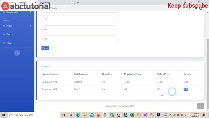Switch to the Settings browser tab
Image resolution: width=209 pixels, height=118 pixels.
(x=56, y=3)
